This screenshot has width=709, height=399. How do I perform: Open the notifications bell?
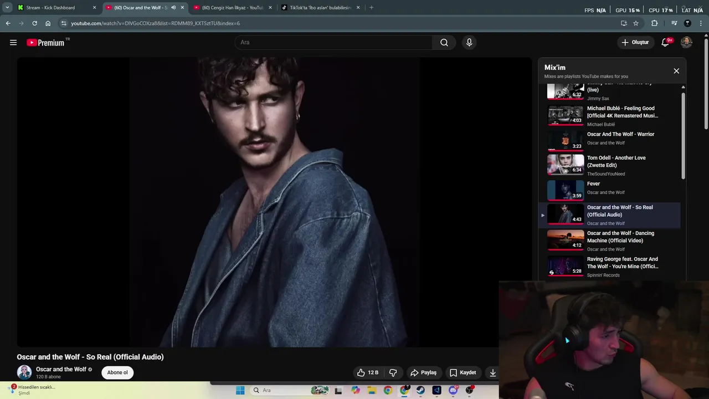pos(665,43)
